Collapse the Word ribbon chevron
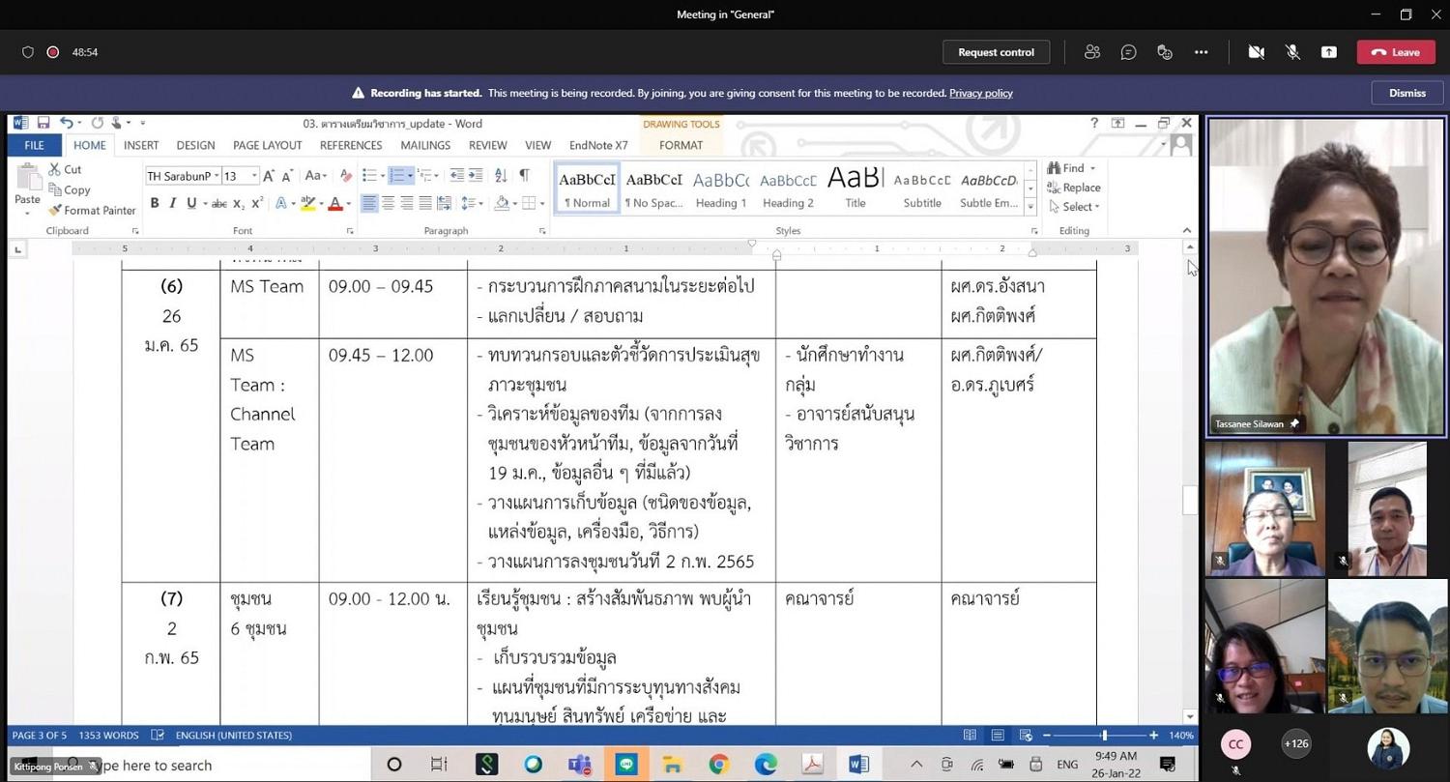Image resolution: width=1450 pixels, height=782 pixels. tap(1187, 230)
